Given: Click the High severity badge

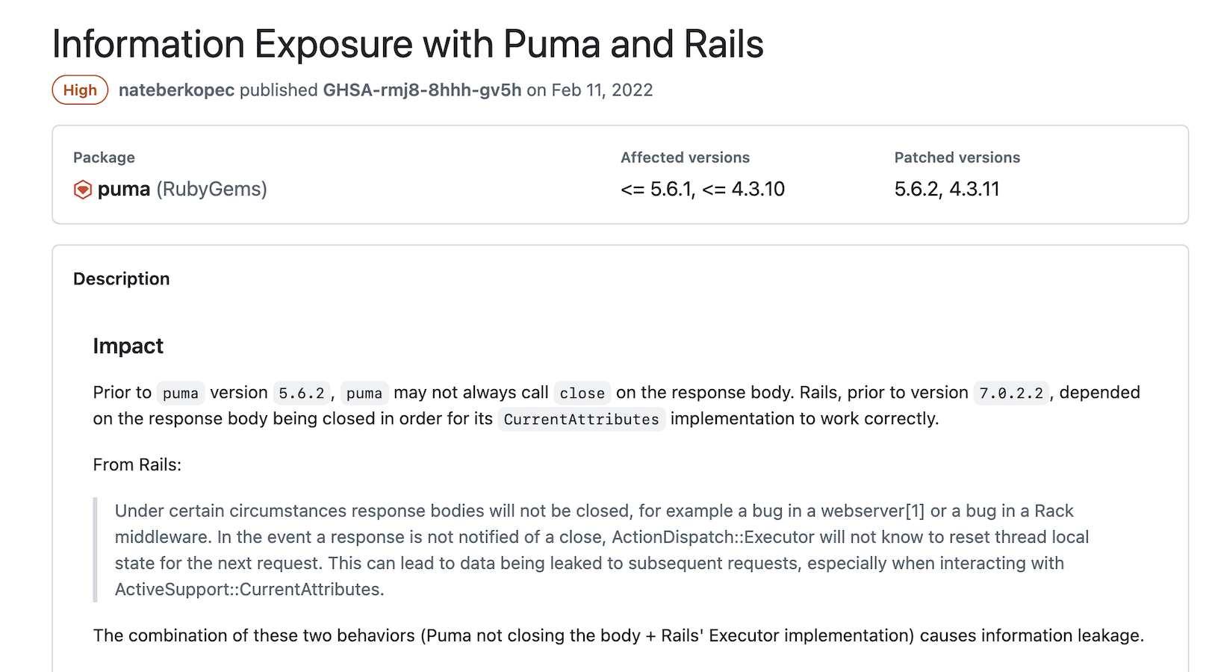Looking at the screenshot, I should coord(80,90).
